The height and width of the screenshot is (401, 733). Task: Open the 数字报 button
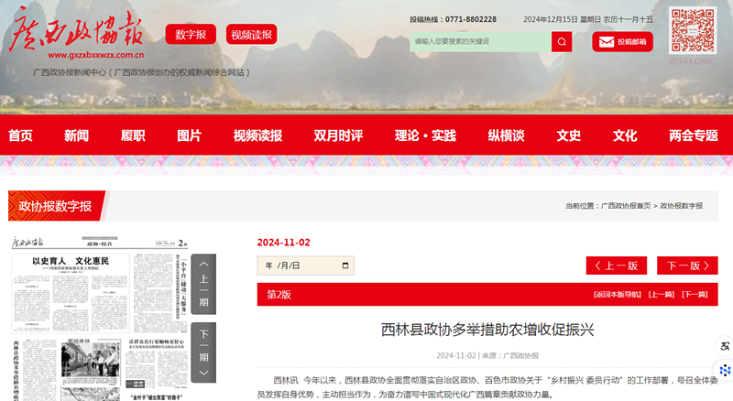[x=191, y=34]
